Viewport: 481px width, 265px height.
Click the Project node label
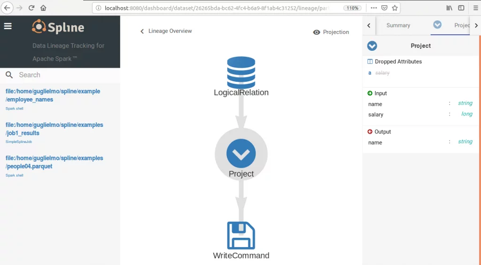click(x=241, y=173)
